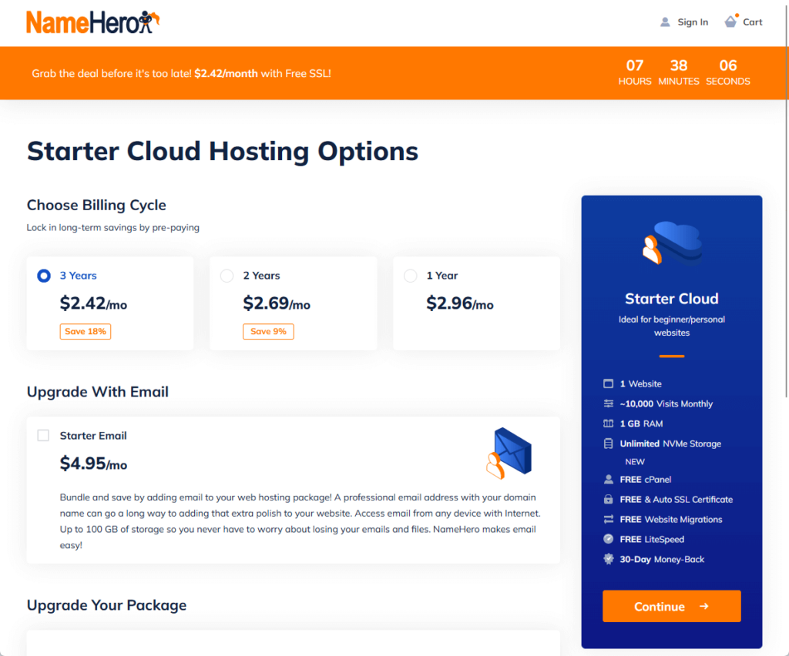Click the Starter Email envelope illustration
Viewport: 789px width, 656px height.
509,453
